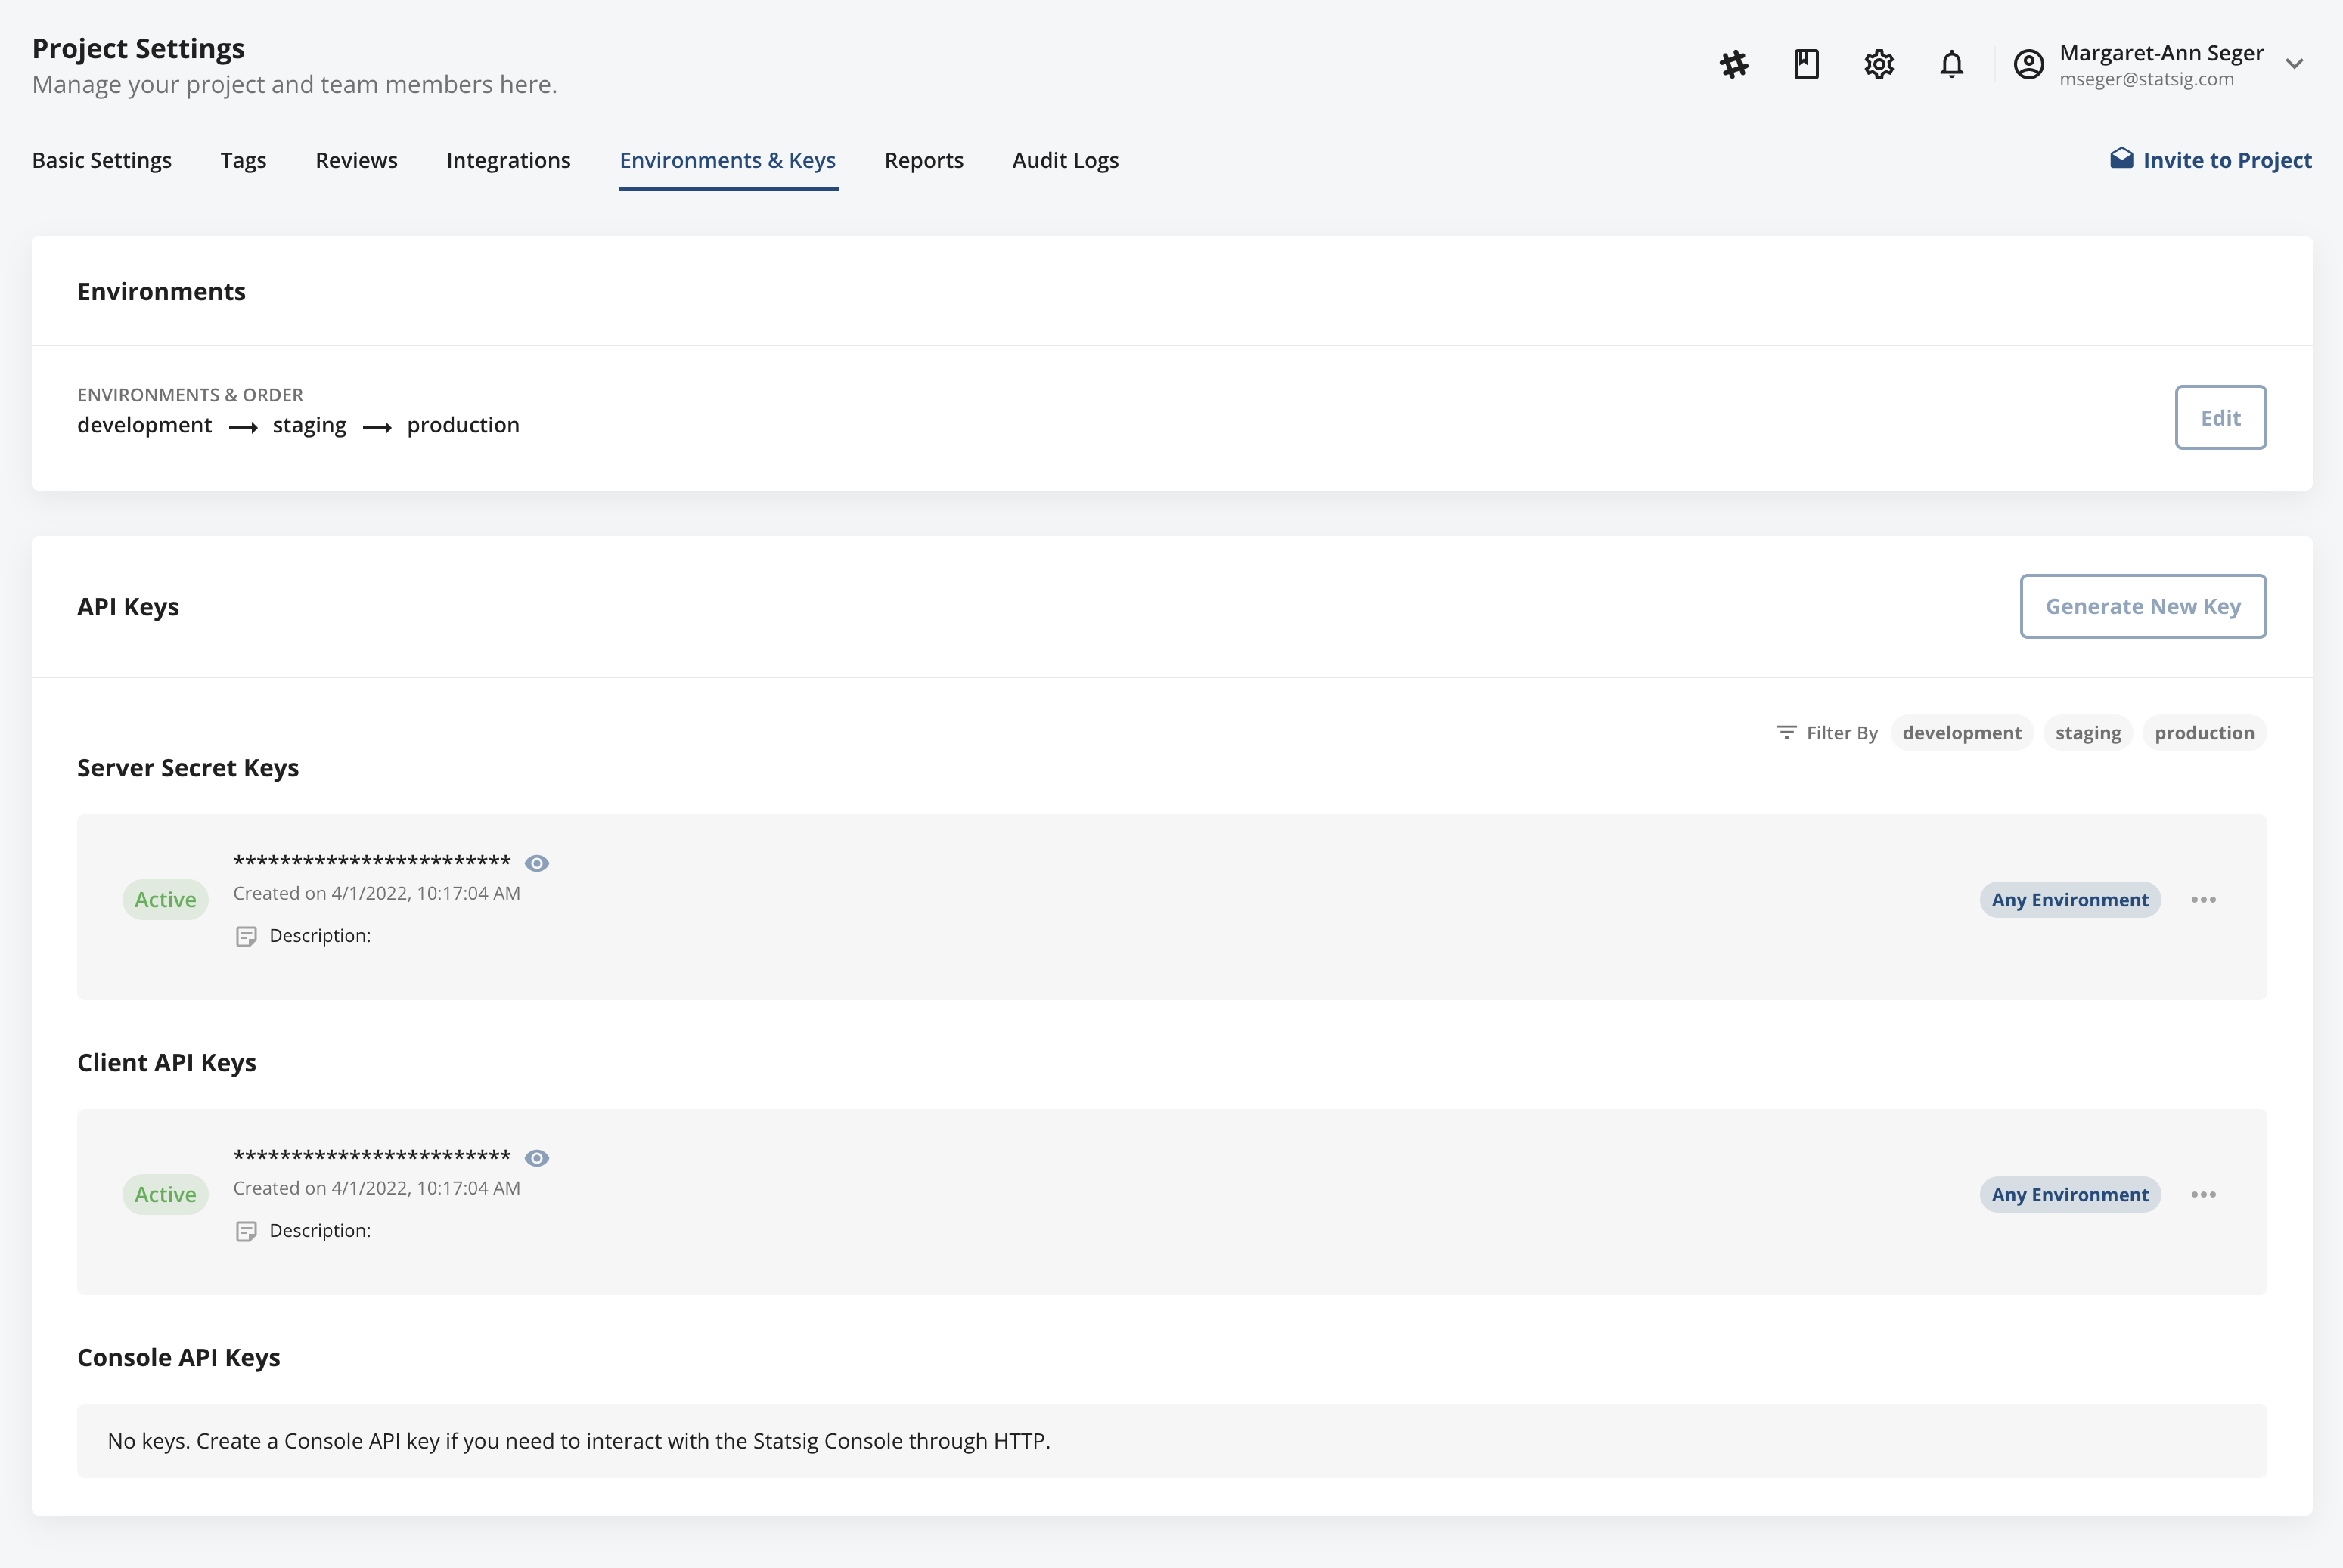
Task: Toggle the development environment filter
Action: [x=1962, y=732]
